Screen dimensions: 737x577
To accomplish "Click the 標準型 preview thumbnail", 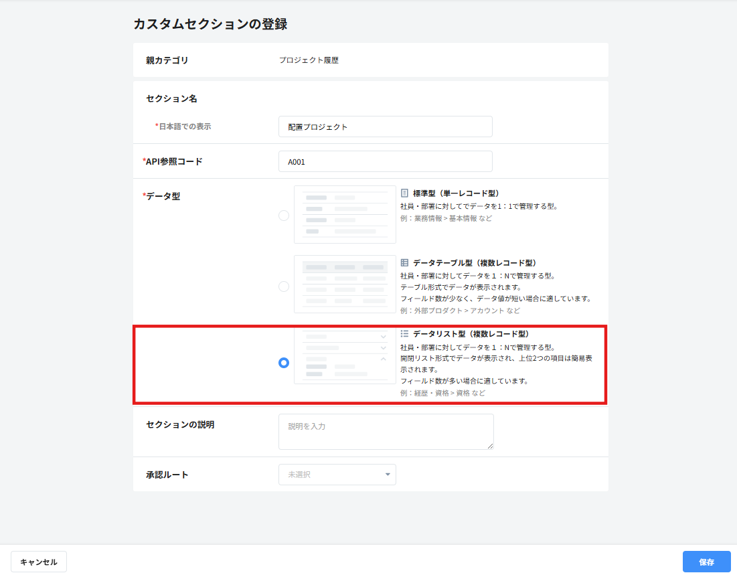I will [345, 215].
